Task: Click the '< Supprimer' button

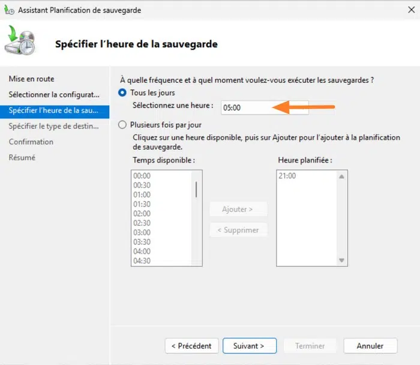Action: (x=238, y=230)
